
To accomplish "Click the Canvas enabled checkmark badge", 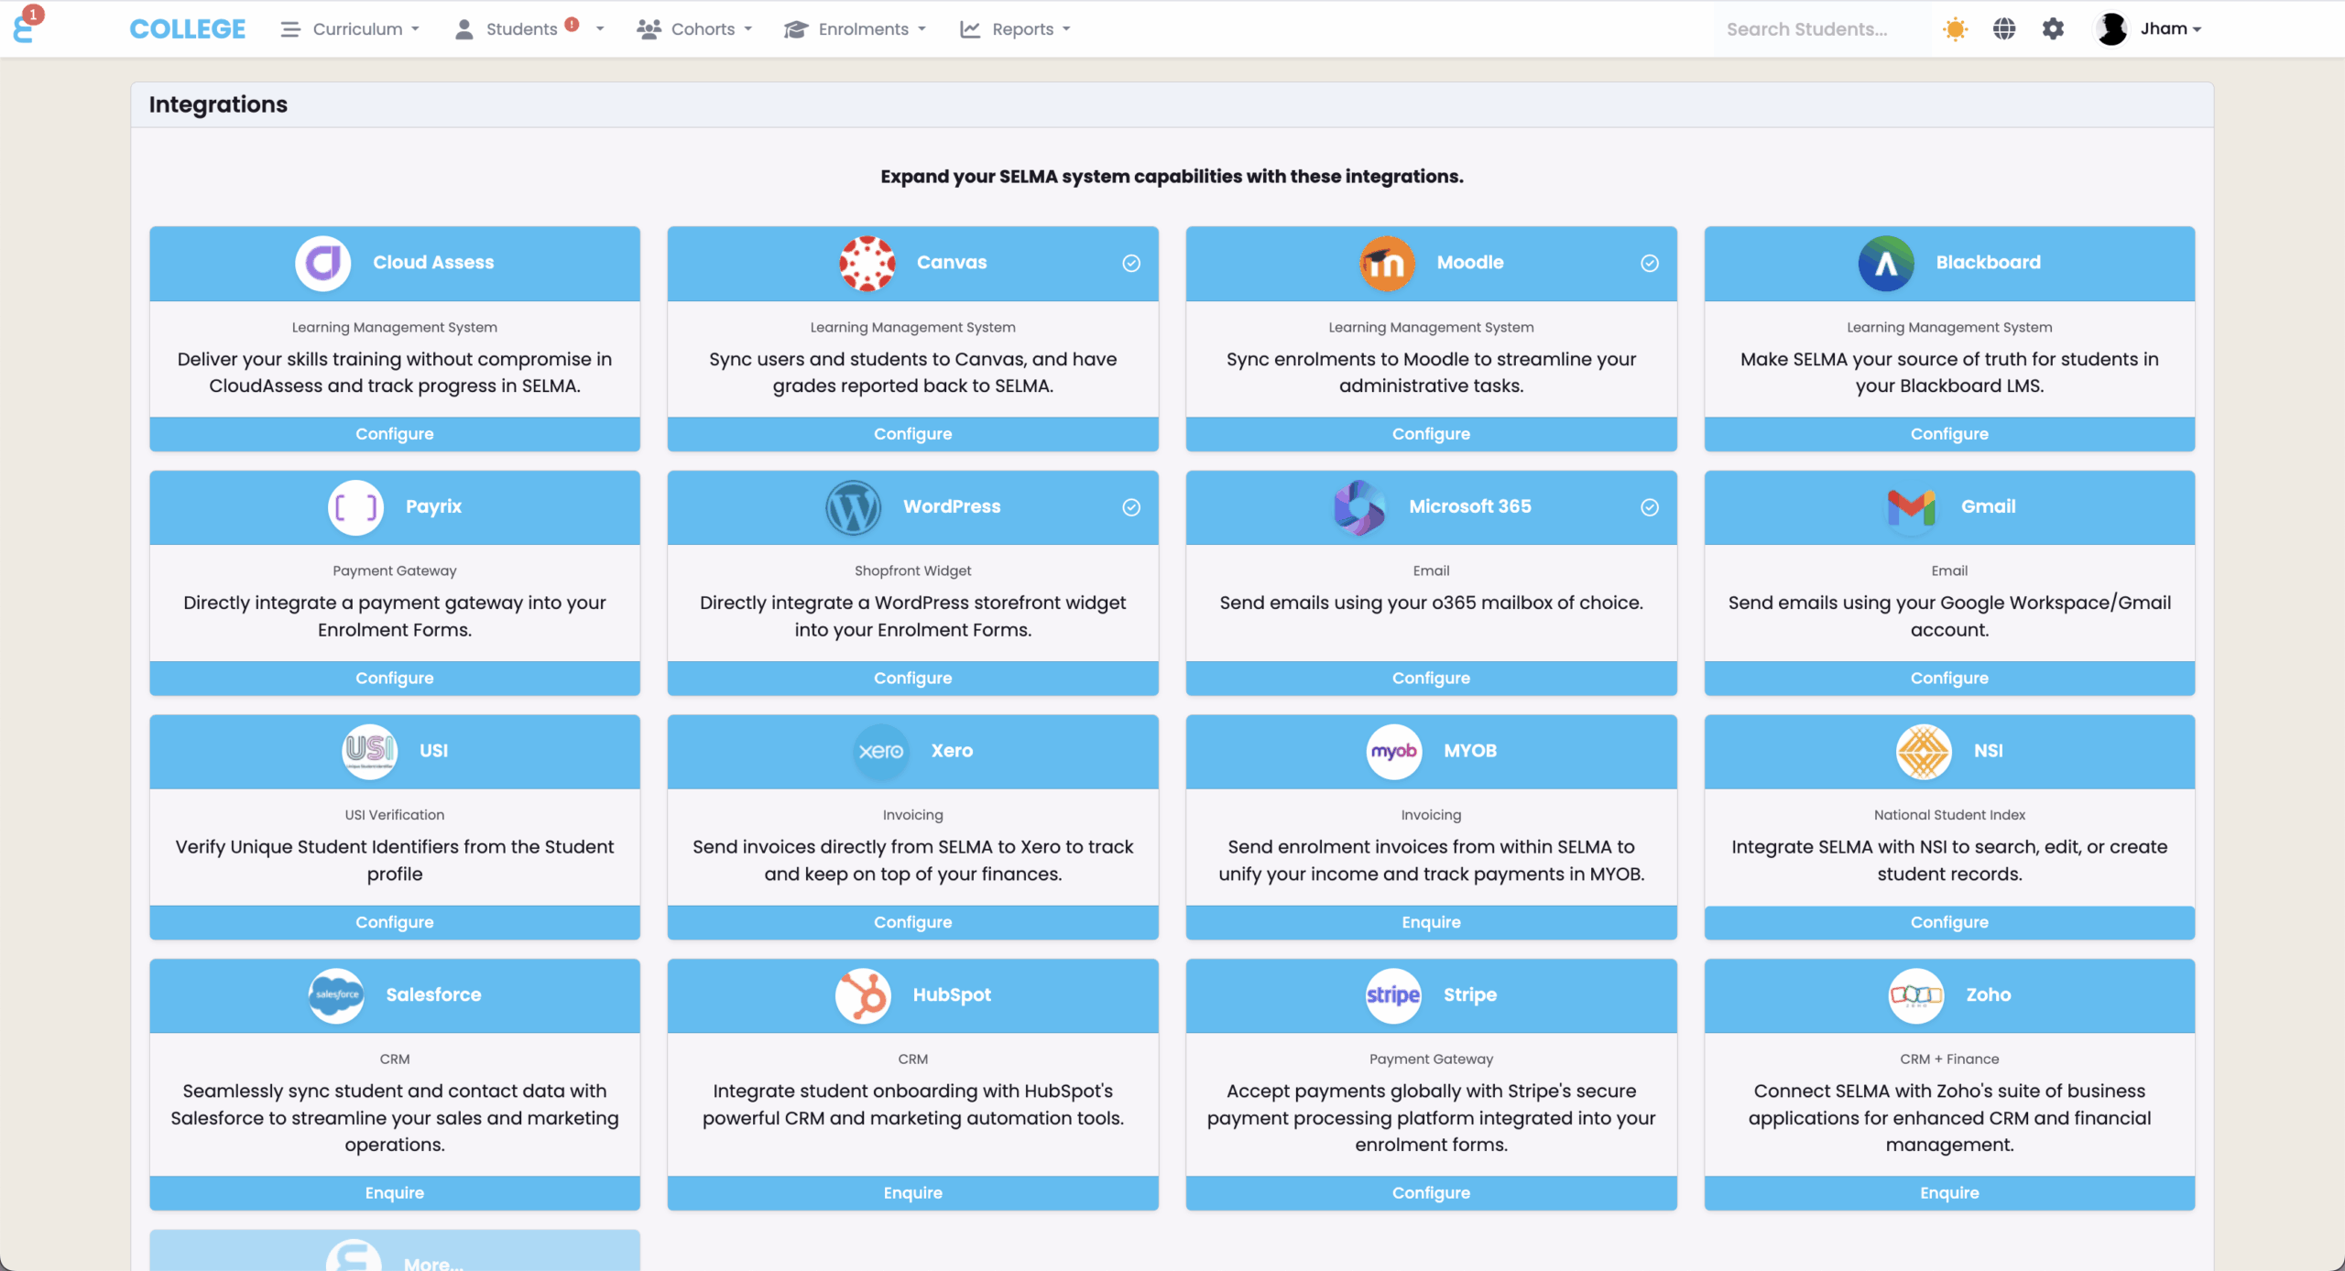I will coord(1131,264).
